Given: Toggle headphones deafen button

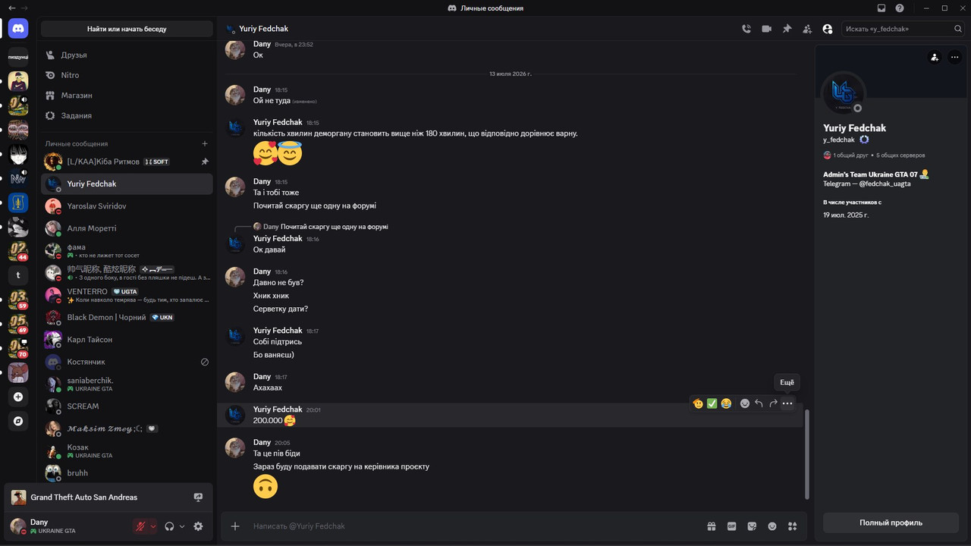Looking at the screenshot, I should pos(170,526).
